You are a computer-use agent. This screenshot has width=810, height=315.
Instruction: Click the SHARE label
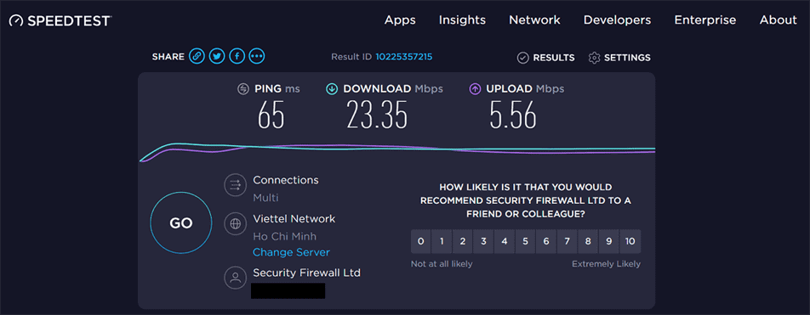pos(168,57)
